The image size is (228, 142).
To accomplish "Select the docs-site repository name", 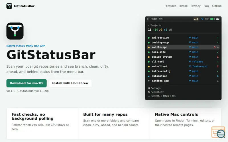I will coord(159,52).
